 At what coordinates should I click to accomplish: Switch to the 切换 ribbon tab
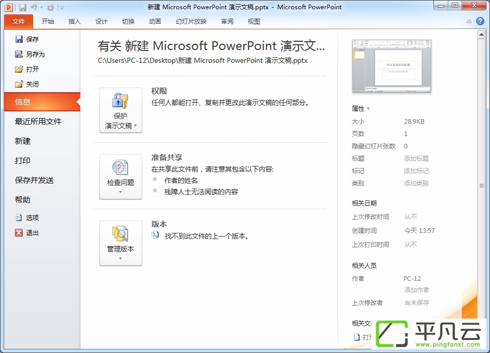(128, 22)
